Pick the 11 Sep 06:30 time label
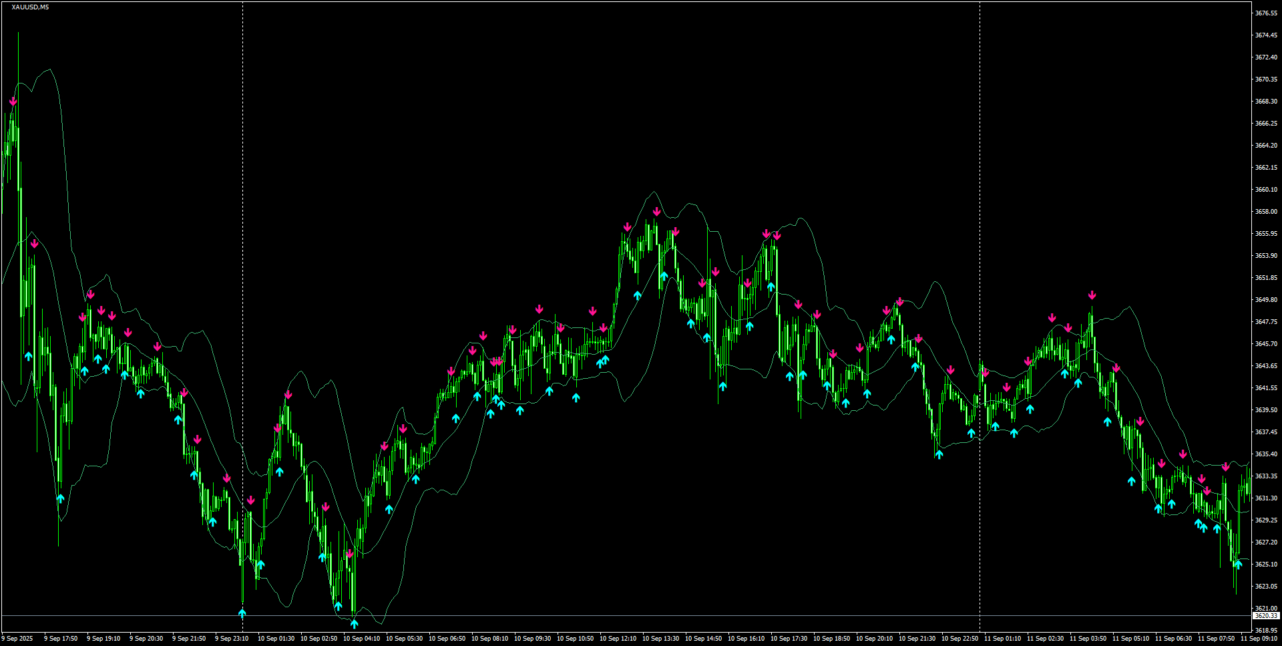The width and height of the screenshot is (1282, 646). coord(1173,639)
